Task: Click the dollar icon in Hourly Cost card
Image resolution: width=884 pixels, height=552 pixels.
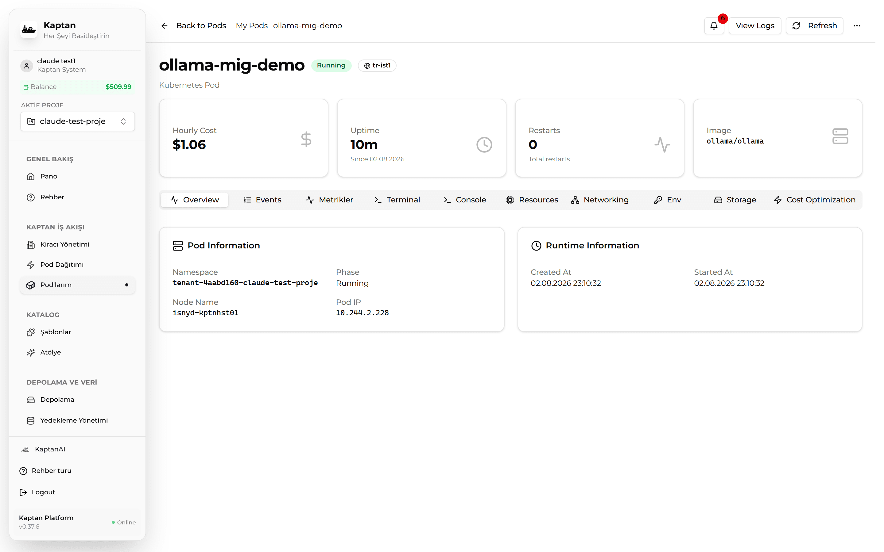Action: 306,139
